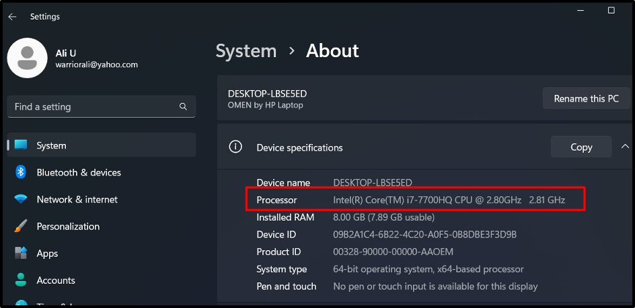Click the Network wifi icon
The image size is (635, 308).
[21, 200]
